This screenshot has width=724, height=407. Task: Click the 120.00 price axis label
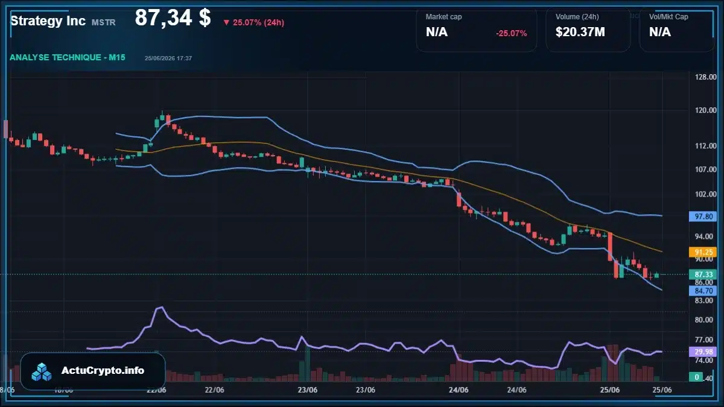705,110
